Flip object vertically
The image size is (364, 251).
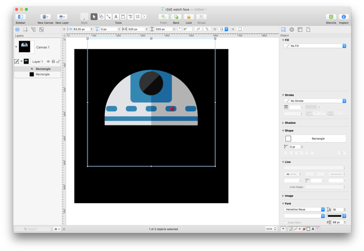click(x=207, y=29)
